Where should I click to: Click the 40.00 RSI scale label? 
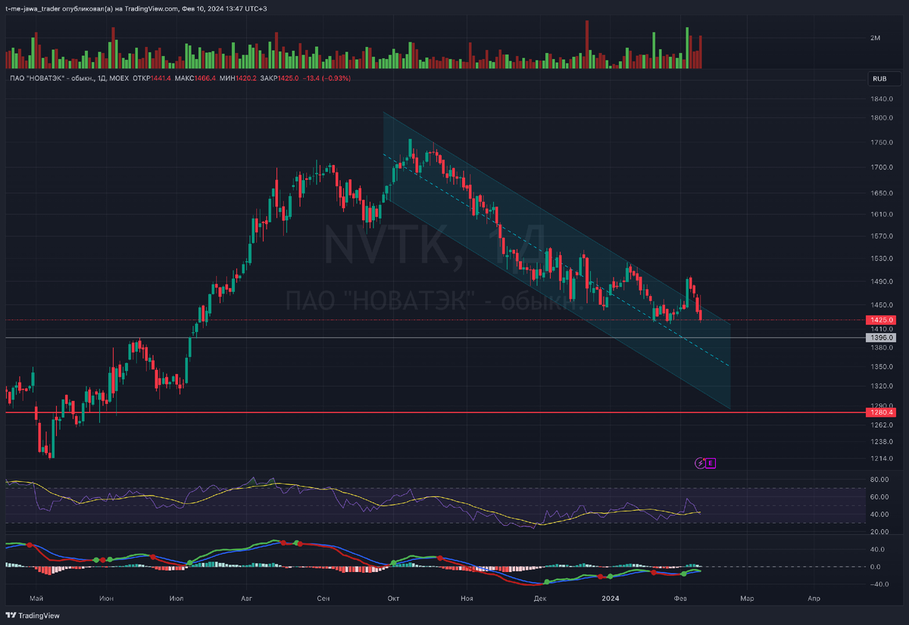tap(880, 515)
